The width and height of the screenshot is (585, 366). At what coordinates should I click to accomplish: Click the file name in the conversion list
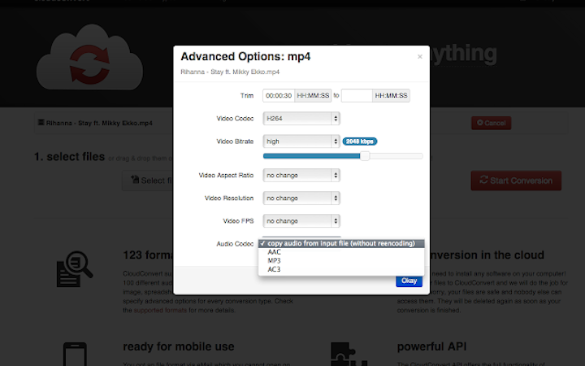(99, 124)
